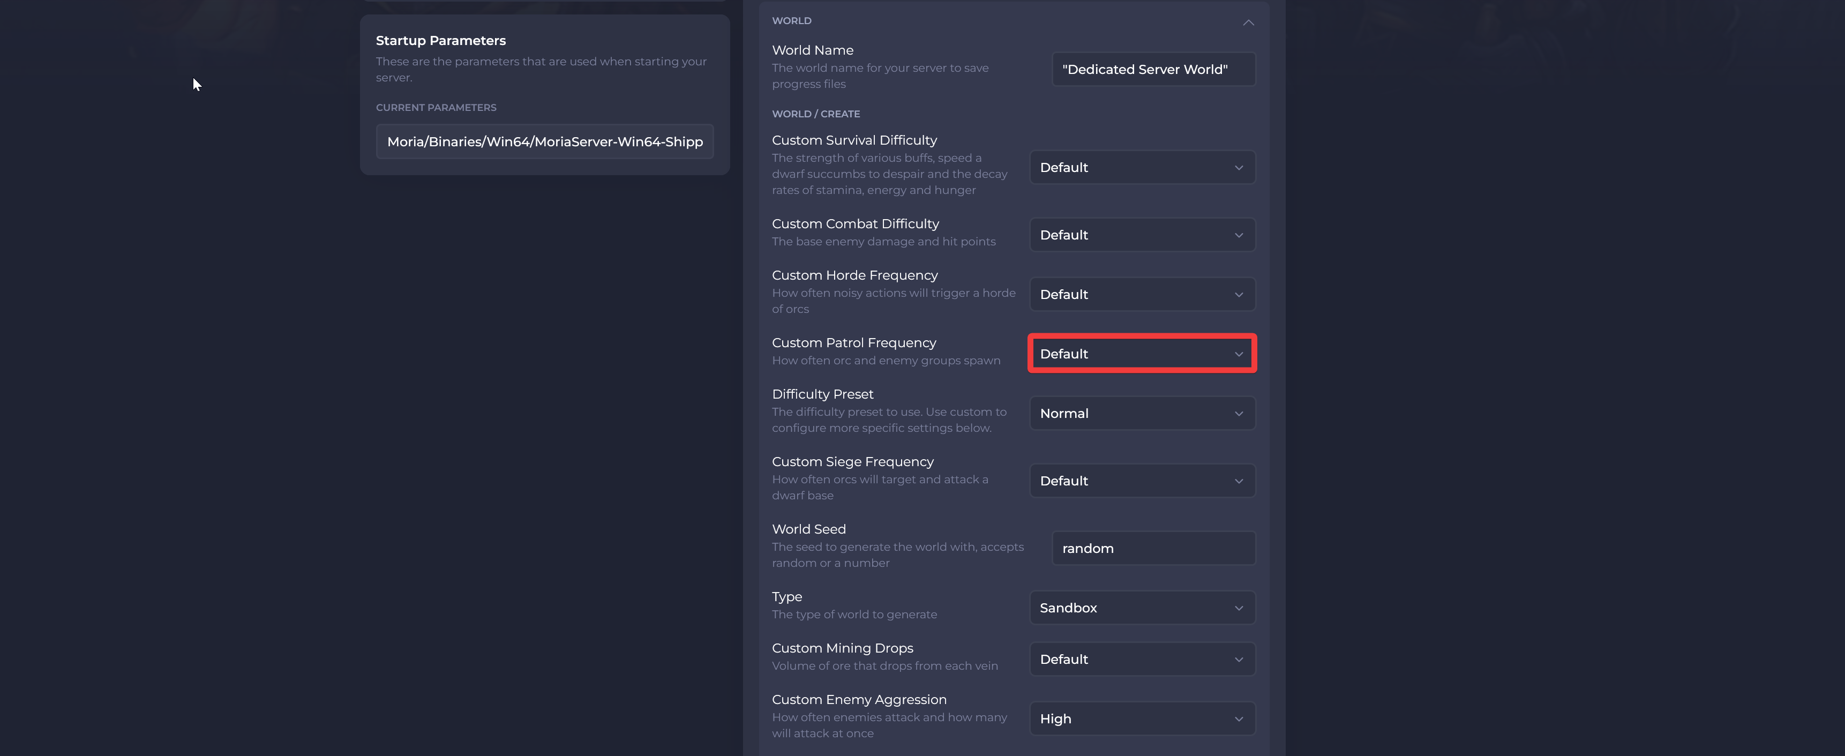
Task: Click the World Seed label
Action: pyautogui.click(x=808, y=529)
